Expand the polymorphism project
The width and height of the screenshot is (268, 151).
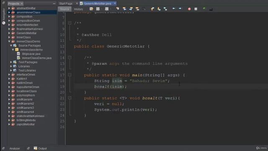[x=9, y=95]
